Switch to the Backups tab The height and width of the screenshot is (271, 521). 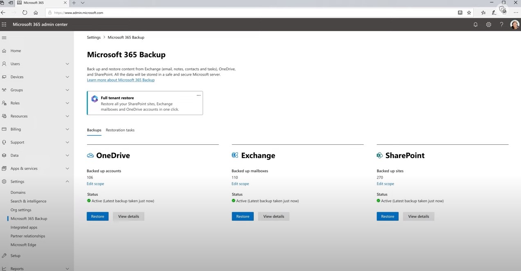coord(94,130)
